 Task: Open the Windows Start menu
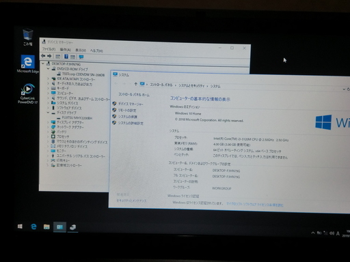point(20,227)
